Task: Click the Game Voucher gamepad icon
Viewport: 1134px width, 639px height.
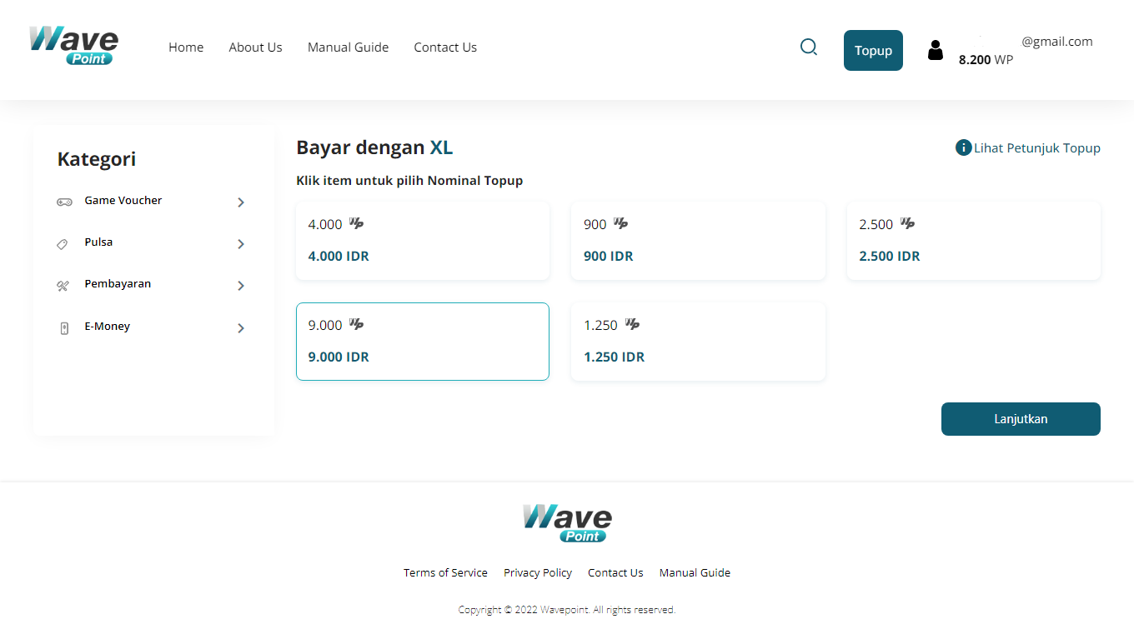Action: coord(64,202)
